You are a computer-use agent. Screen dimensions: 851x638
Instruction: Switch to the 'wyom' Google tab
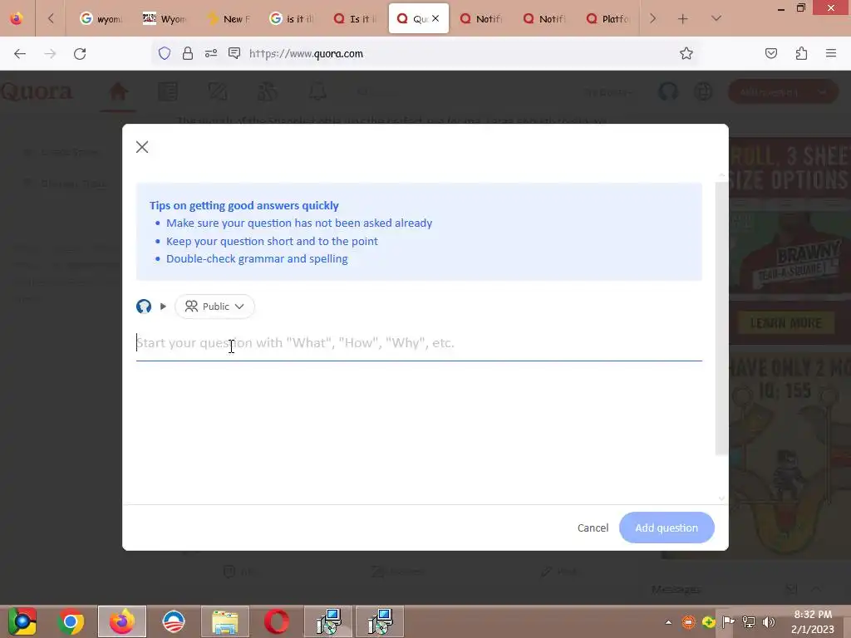tap(101, 18)
